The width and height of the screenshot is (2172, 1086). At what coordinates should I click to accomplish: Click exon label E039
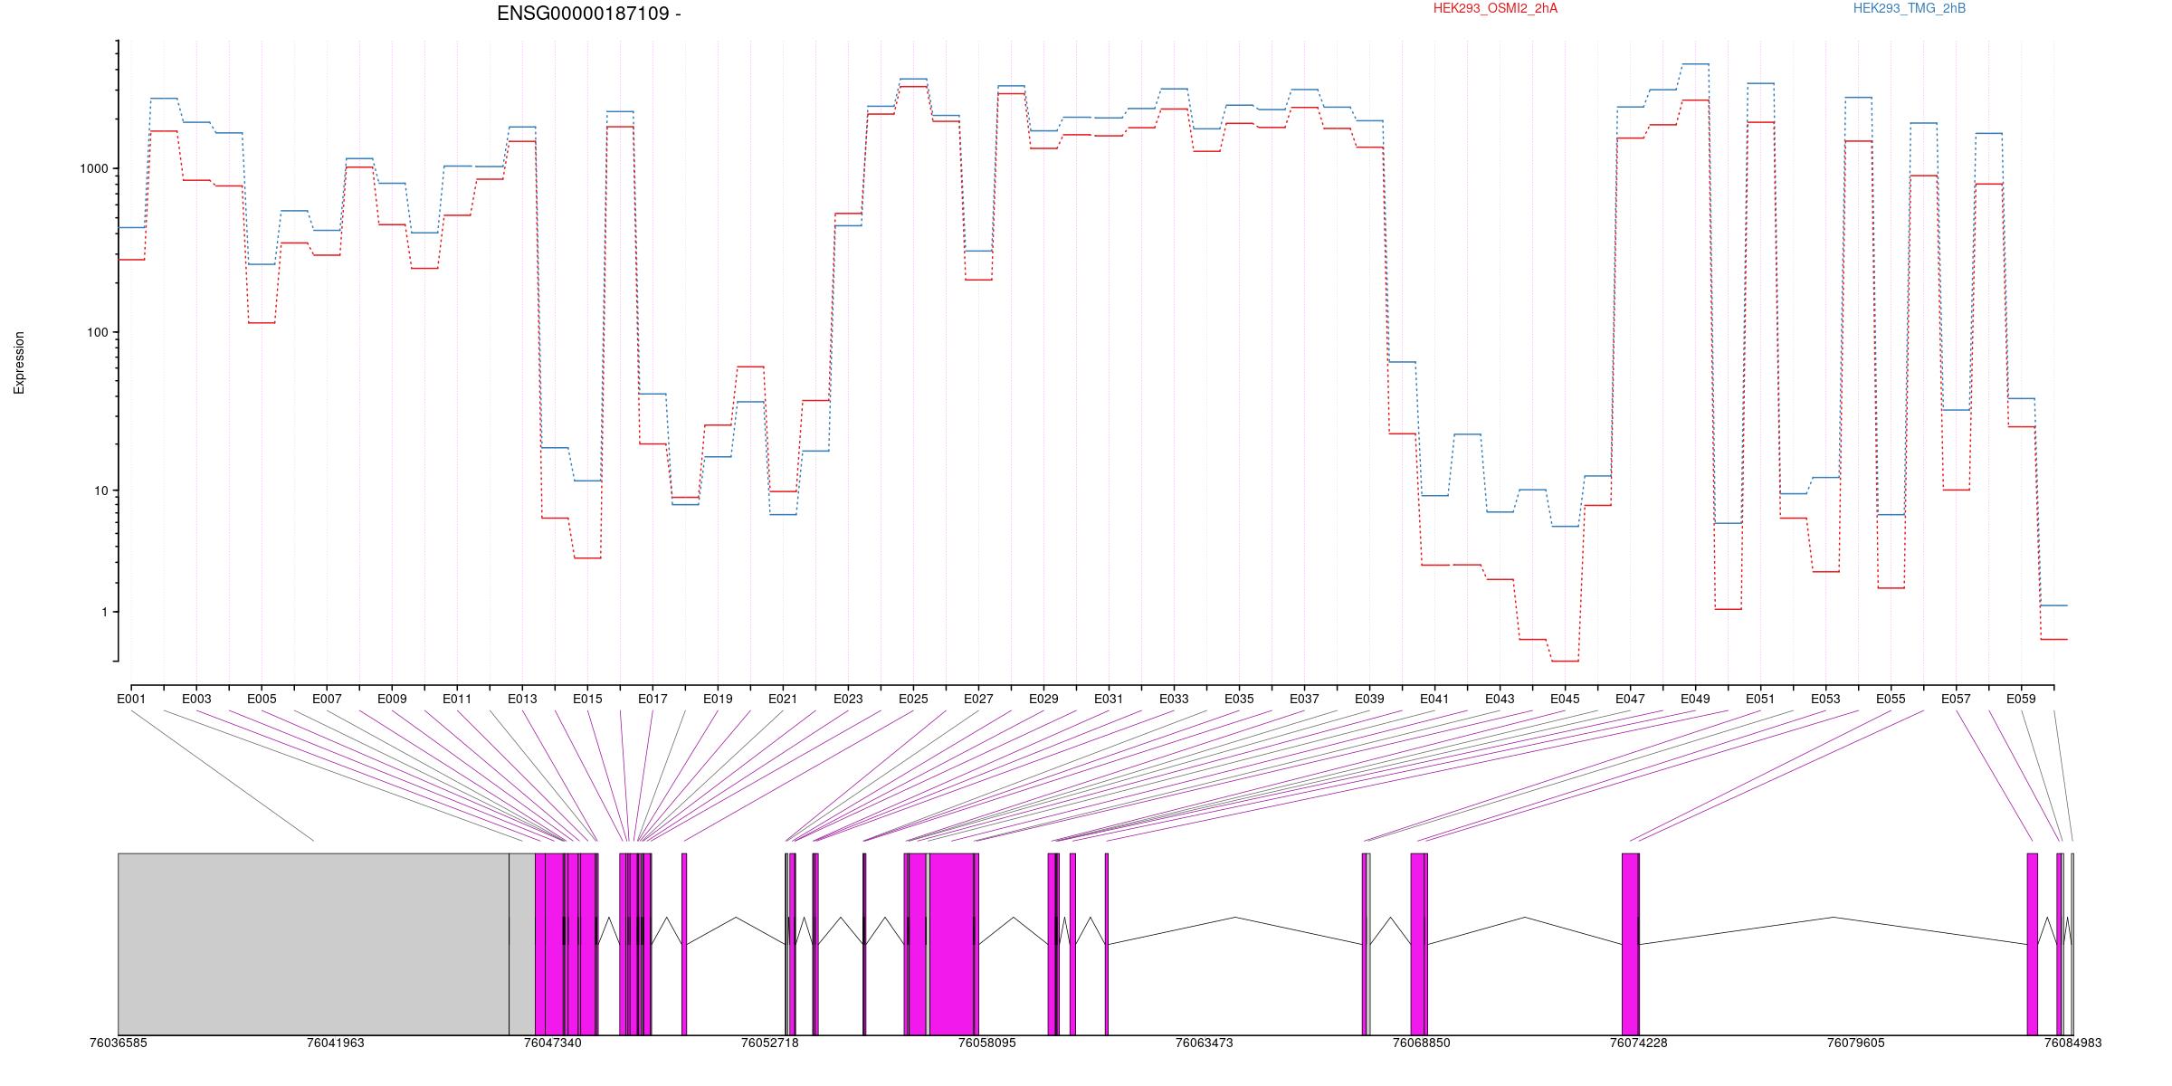pyautogui.click(x=1369, y=699)
